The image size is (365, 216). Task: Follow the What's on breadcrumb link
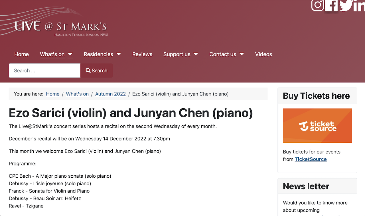(77, 94)
